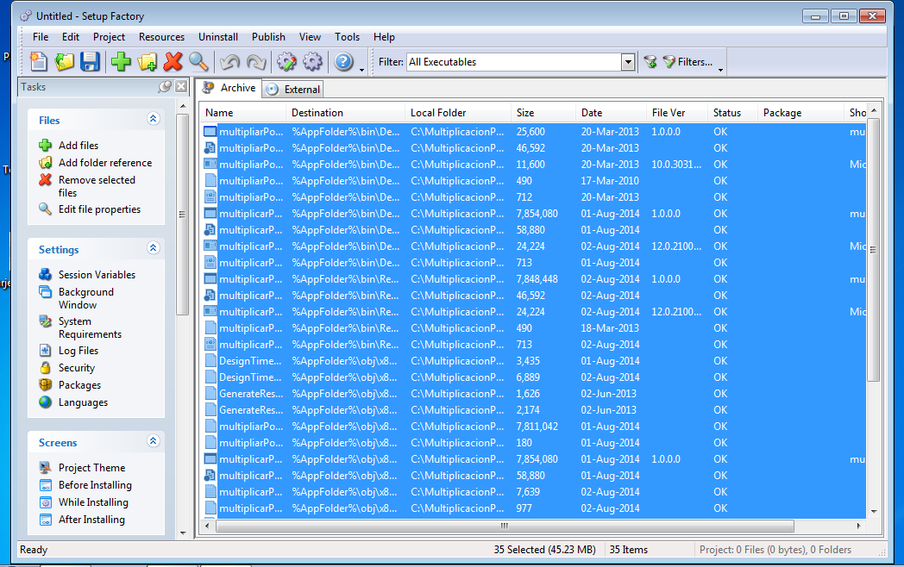Sort file list by Name column
904x567 pixels.
point(242,113)
